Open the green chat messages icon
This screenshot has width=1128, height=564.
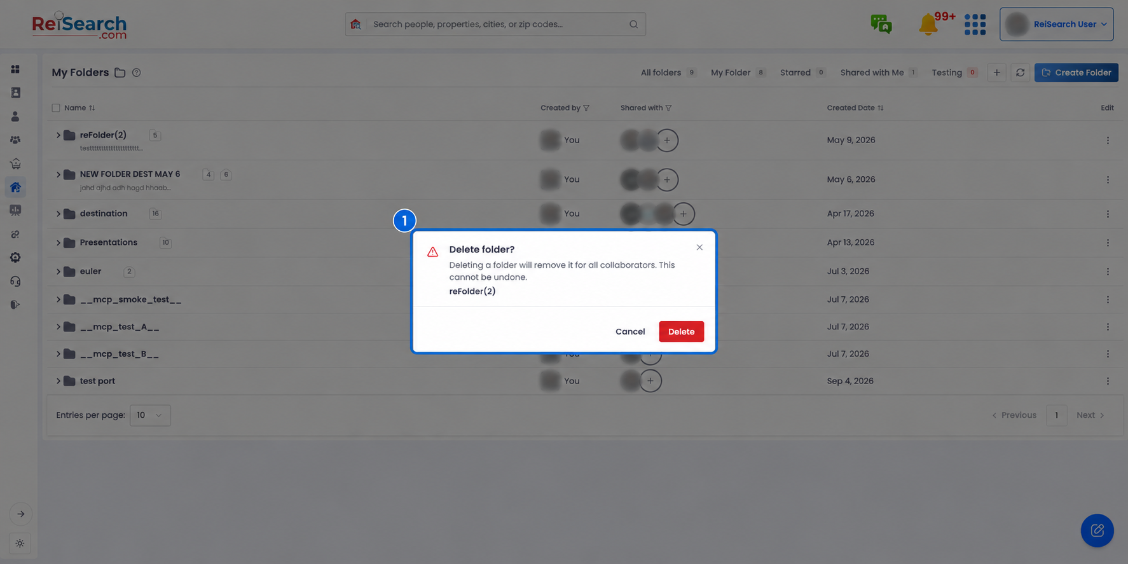pos(881,24)
